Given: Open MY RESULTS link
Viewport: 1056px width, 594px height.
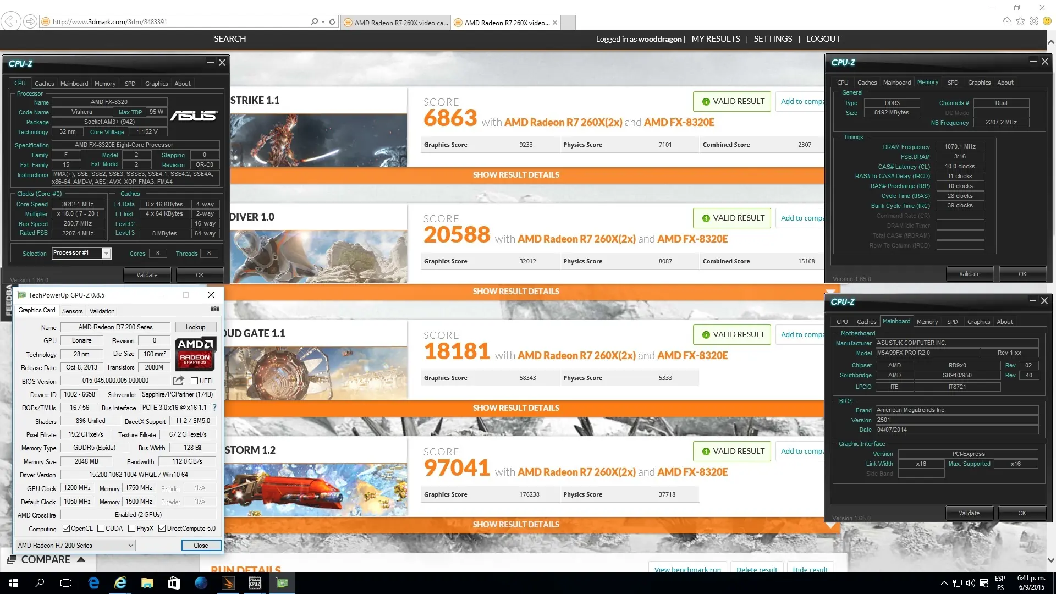Looking at the screenshot, I should [716, 39].
